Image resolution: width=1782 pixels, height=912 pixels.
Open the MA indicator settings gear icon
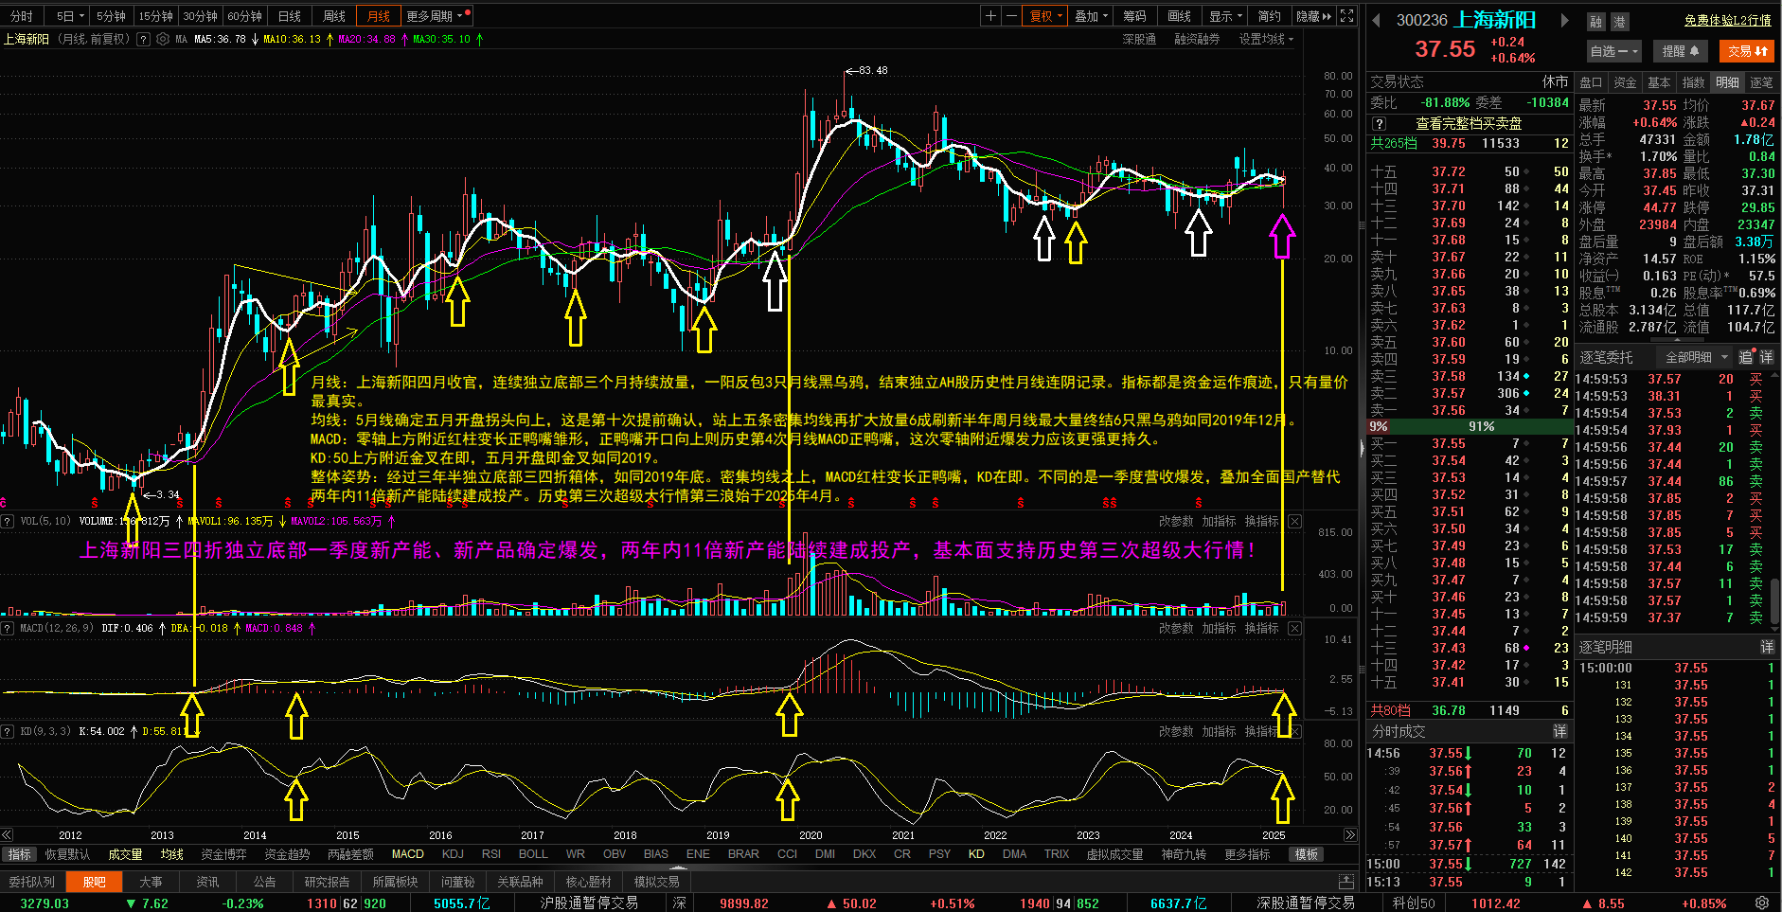tap(163, 39)
